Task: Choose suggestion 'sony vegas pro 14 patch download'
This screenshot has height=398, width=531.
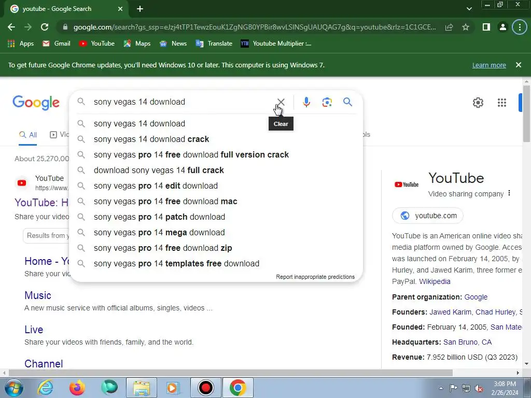Action: click(x=216, y=217)
